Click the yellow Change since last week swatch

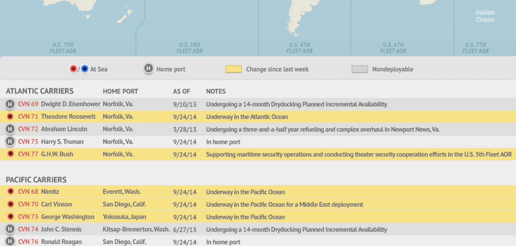coord(233,69)
